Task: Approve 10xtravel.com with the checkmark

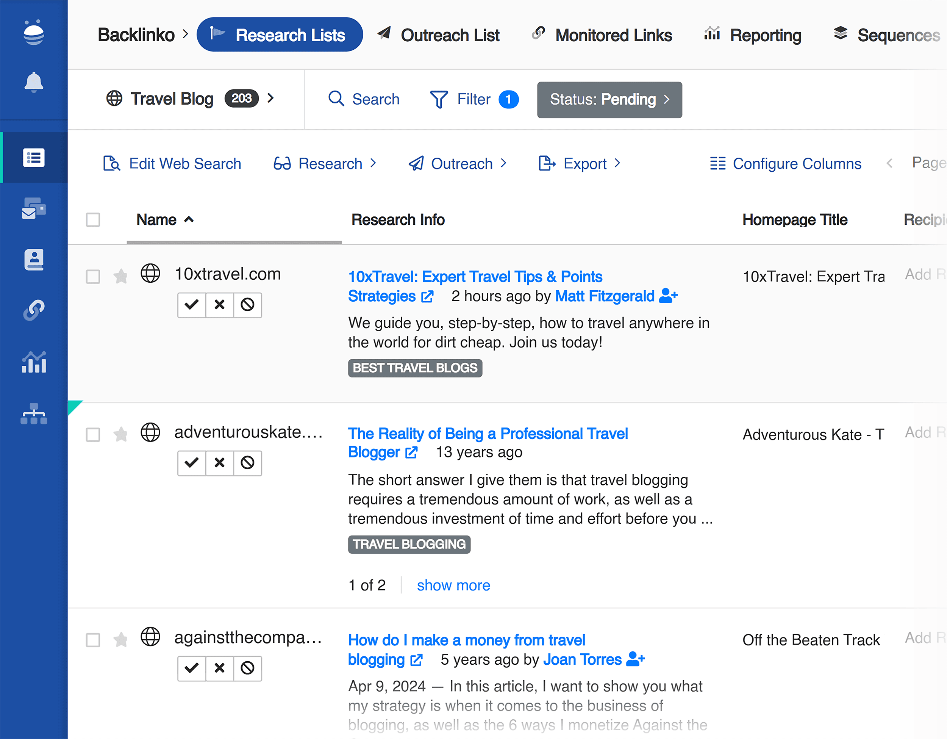Action: tap(192, 305)
